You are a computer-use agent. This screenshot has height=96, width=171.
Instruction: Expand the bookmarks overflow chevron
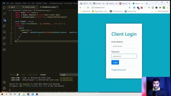pyautogui.click(x=152, y=11)
